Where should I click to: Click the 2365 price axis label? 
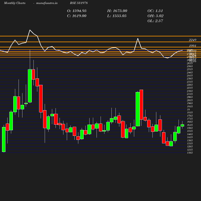[190, 79]
